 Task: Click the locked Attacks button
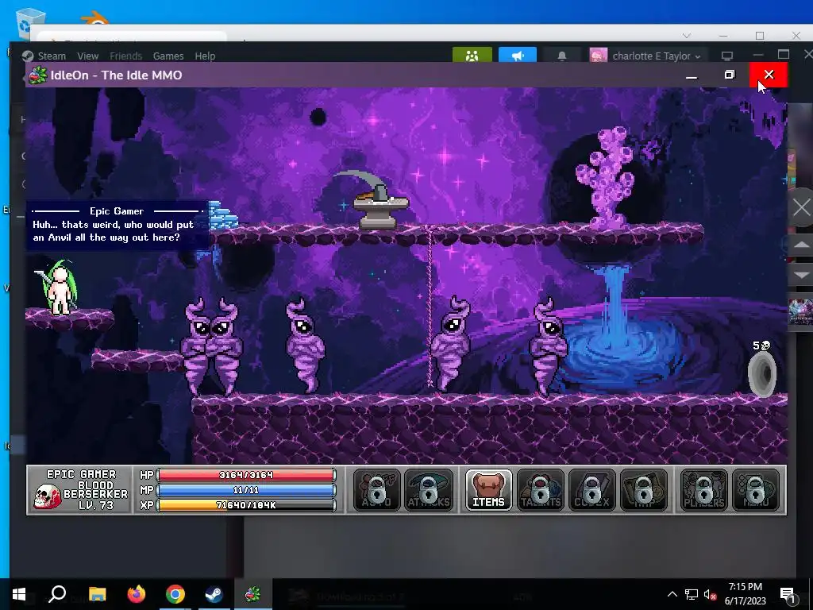tap(428, 490)
